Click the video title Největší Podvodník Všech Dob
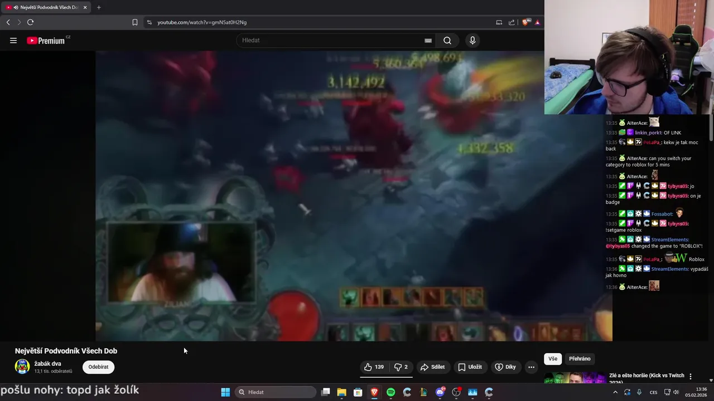The image size is (714, 401). [x=66, y=351]
